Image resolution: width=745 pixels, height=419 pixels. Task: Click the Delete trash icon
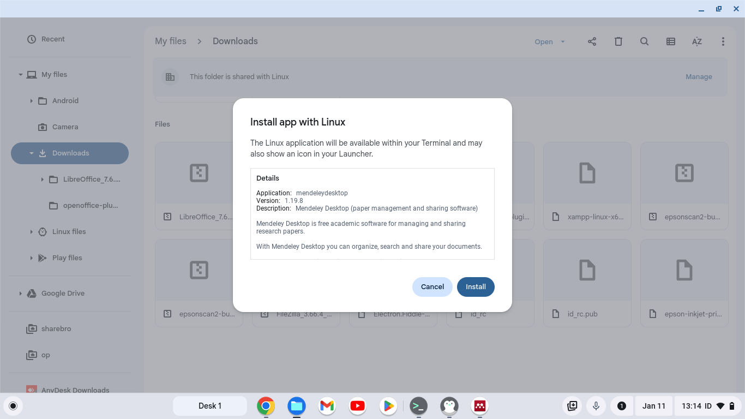[618, 41]
